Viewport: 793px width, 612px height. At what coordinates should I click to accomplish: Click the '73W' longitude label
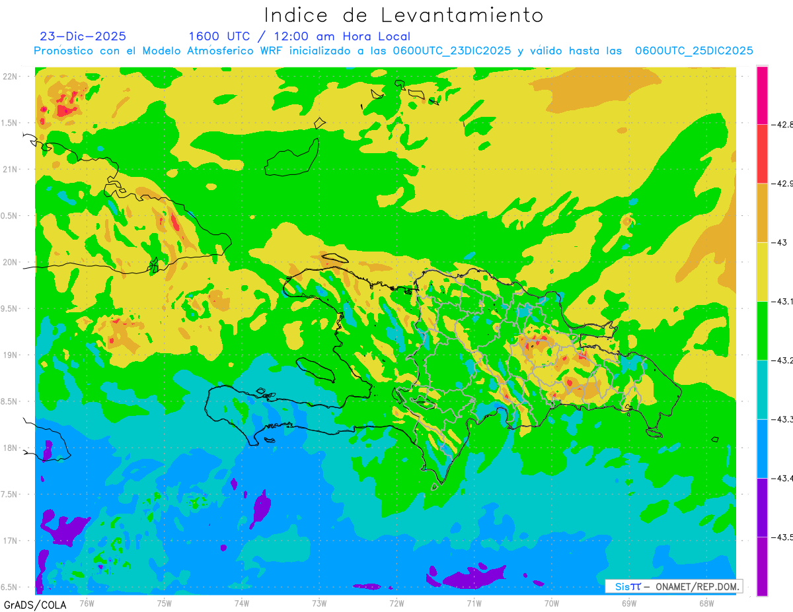coord(319,603)
